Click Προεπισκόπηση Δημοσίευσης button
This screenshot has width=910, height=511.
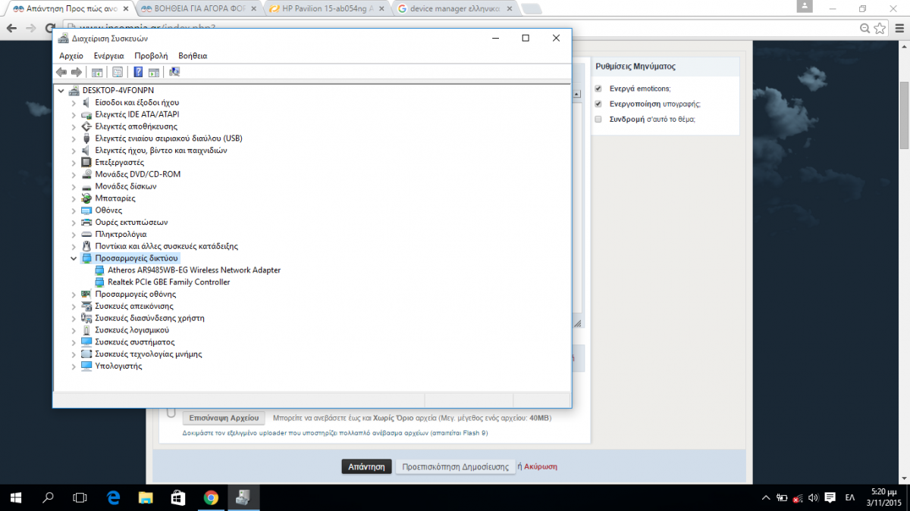point(455,467)
